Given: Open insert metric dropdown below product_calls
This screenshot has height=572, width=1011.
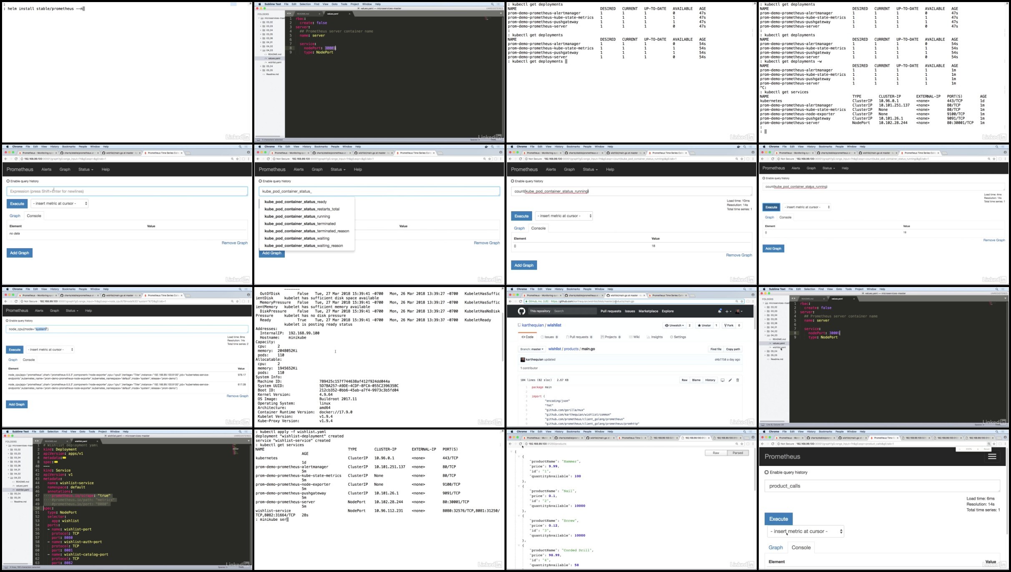Looking at the screenshot, I should (x=805, y=531).
